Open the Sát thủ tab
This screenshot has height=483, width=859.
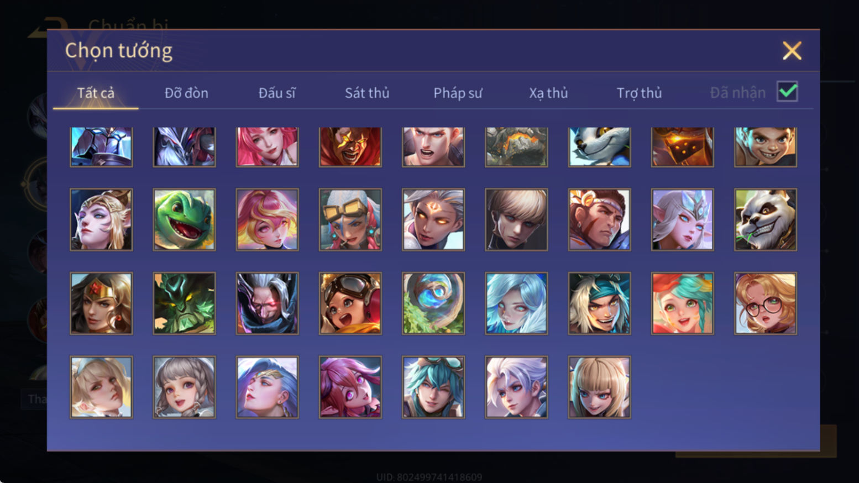click(x=367, y=93)
